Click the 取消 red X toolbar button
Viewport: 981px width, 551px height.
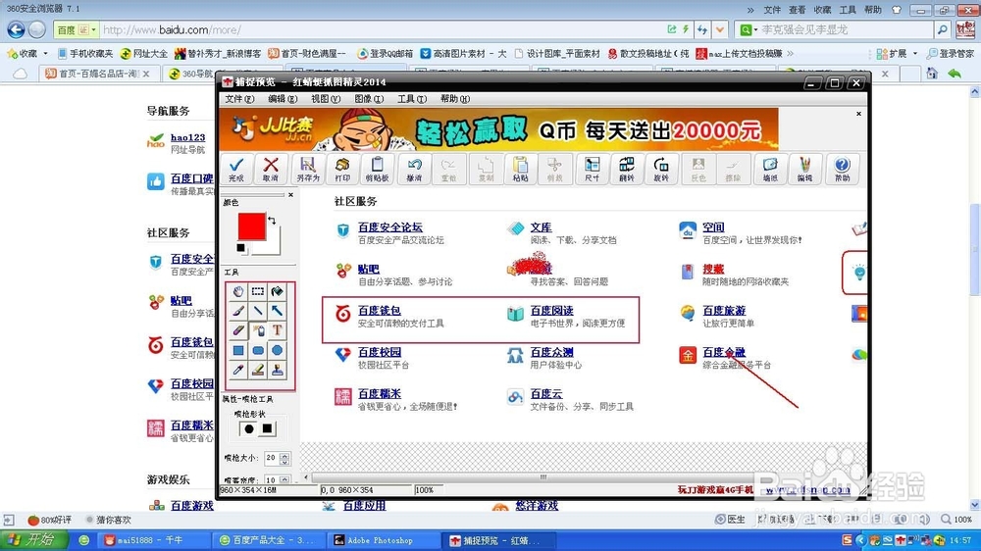[x=271, y=169]
